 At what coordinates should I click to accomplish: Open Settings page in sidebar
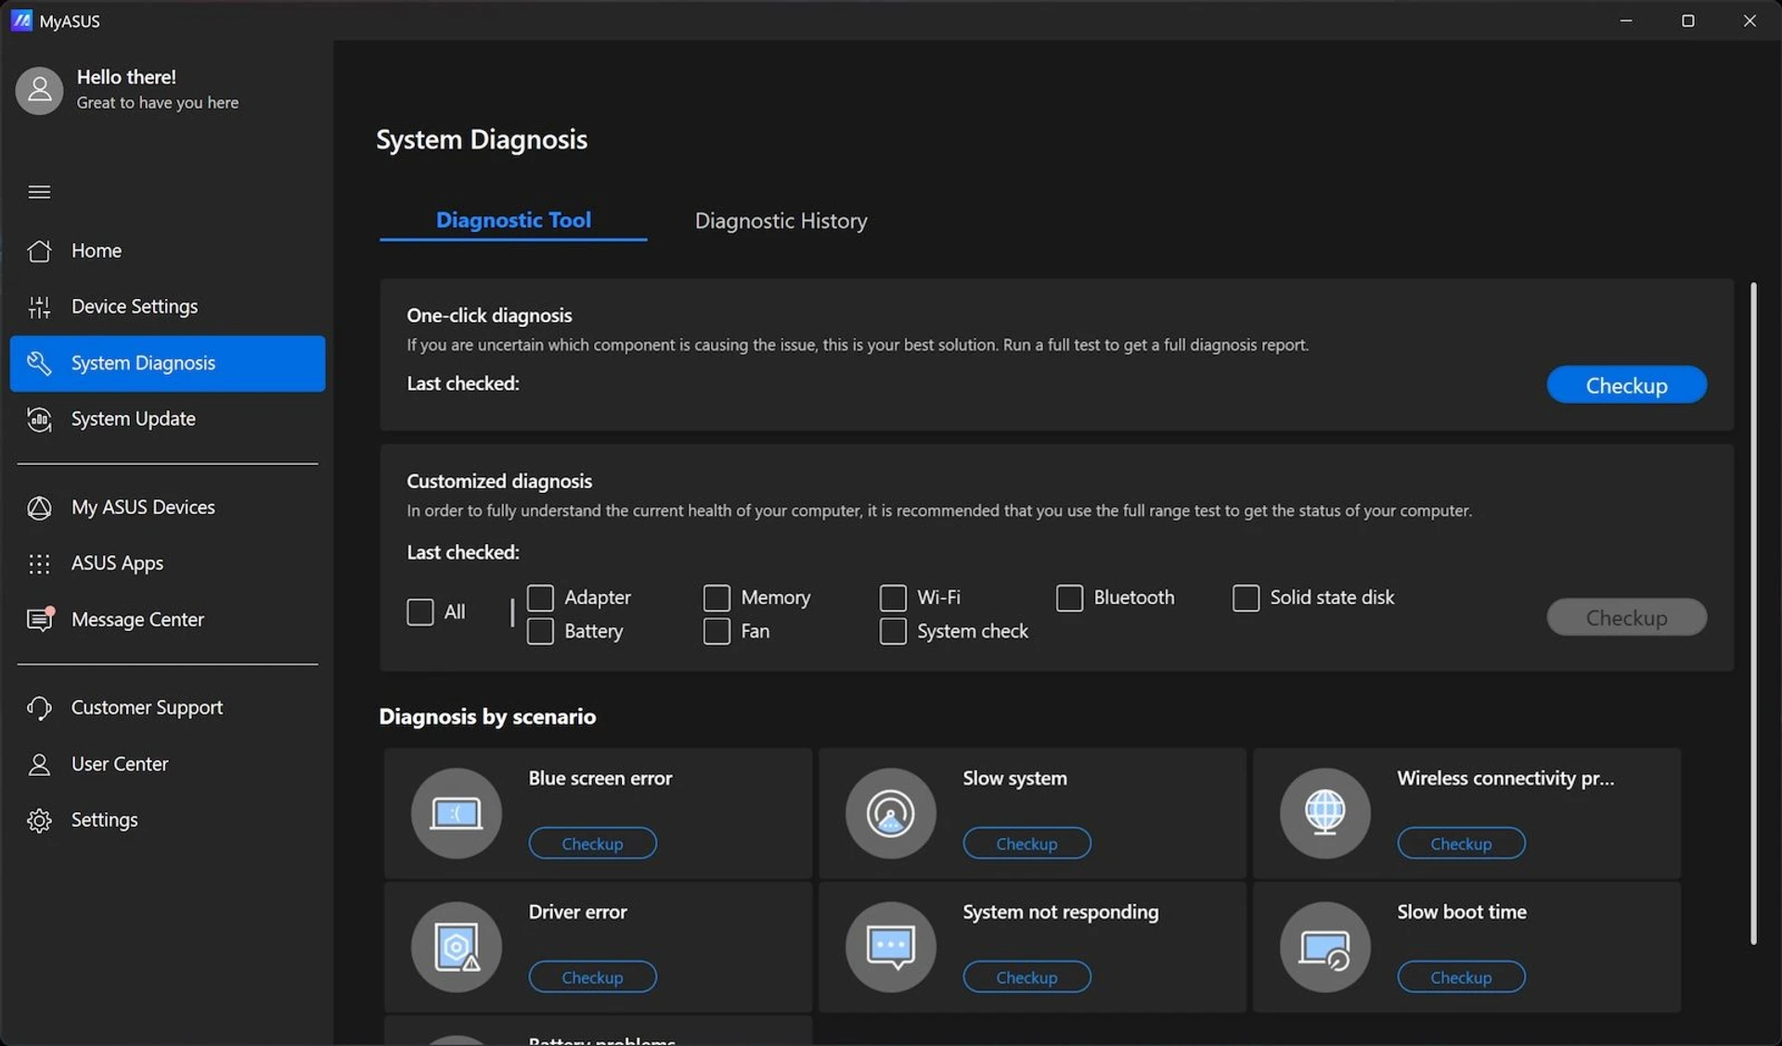coord(167,820)
